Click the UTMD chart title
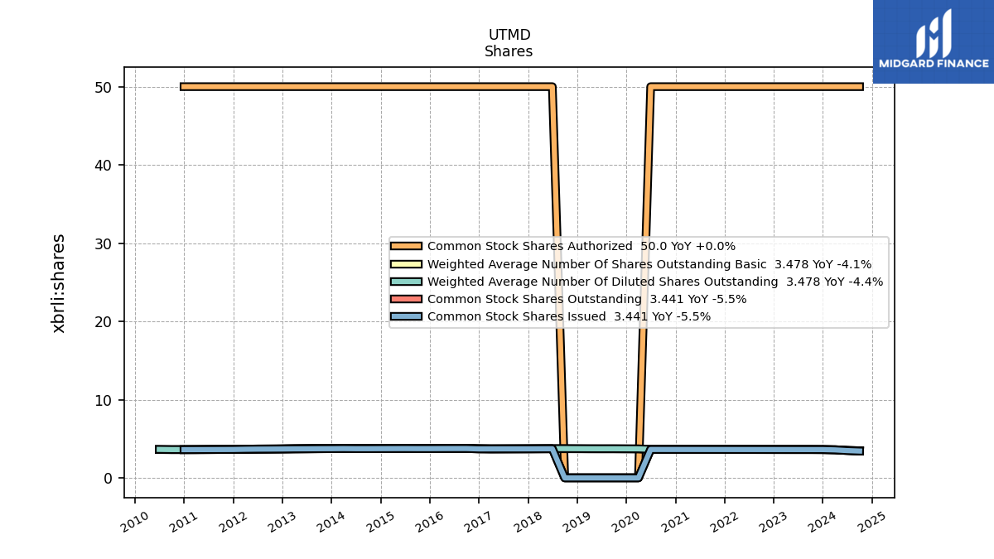This screenshot has width=994, height=559. coord(509,35)
